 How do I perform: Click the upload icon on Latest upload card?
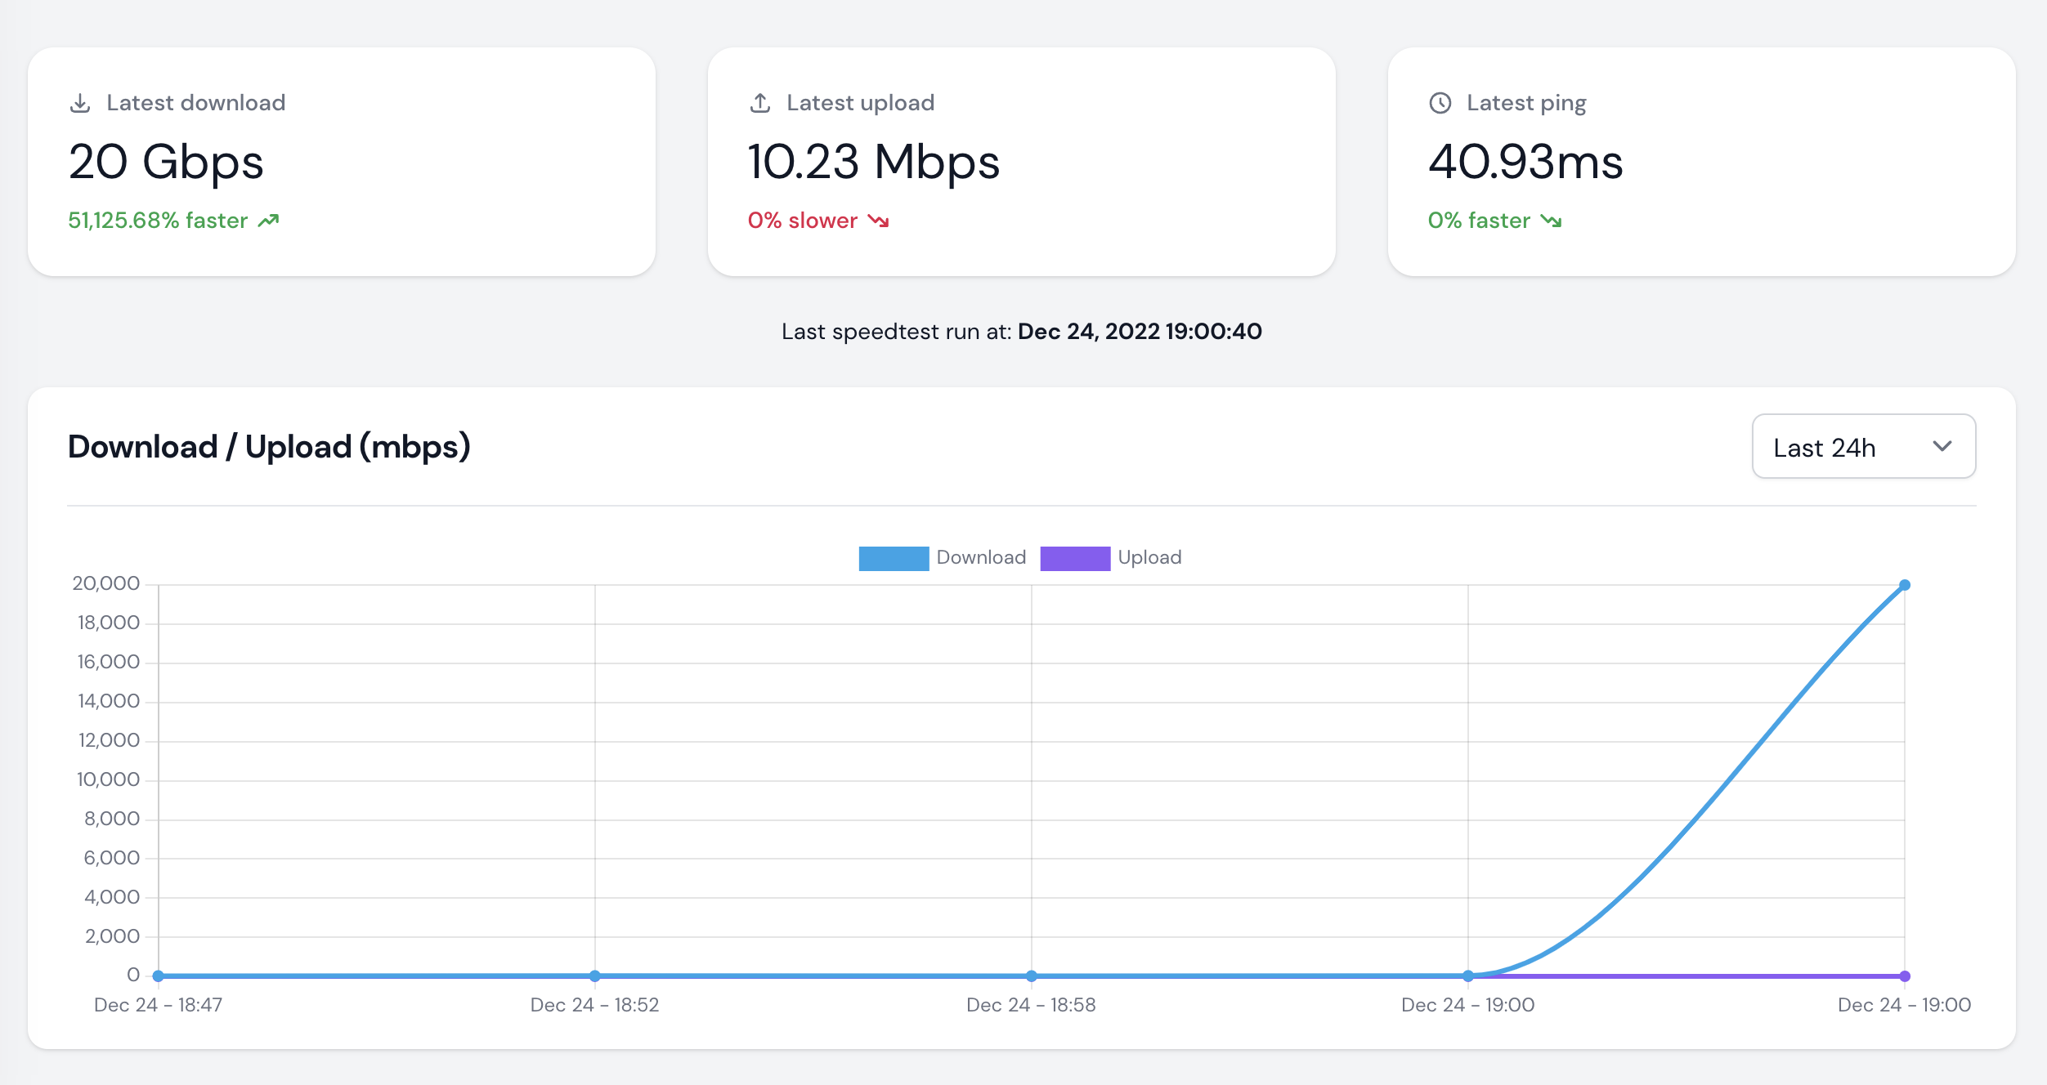pos(759,101)
